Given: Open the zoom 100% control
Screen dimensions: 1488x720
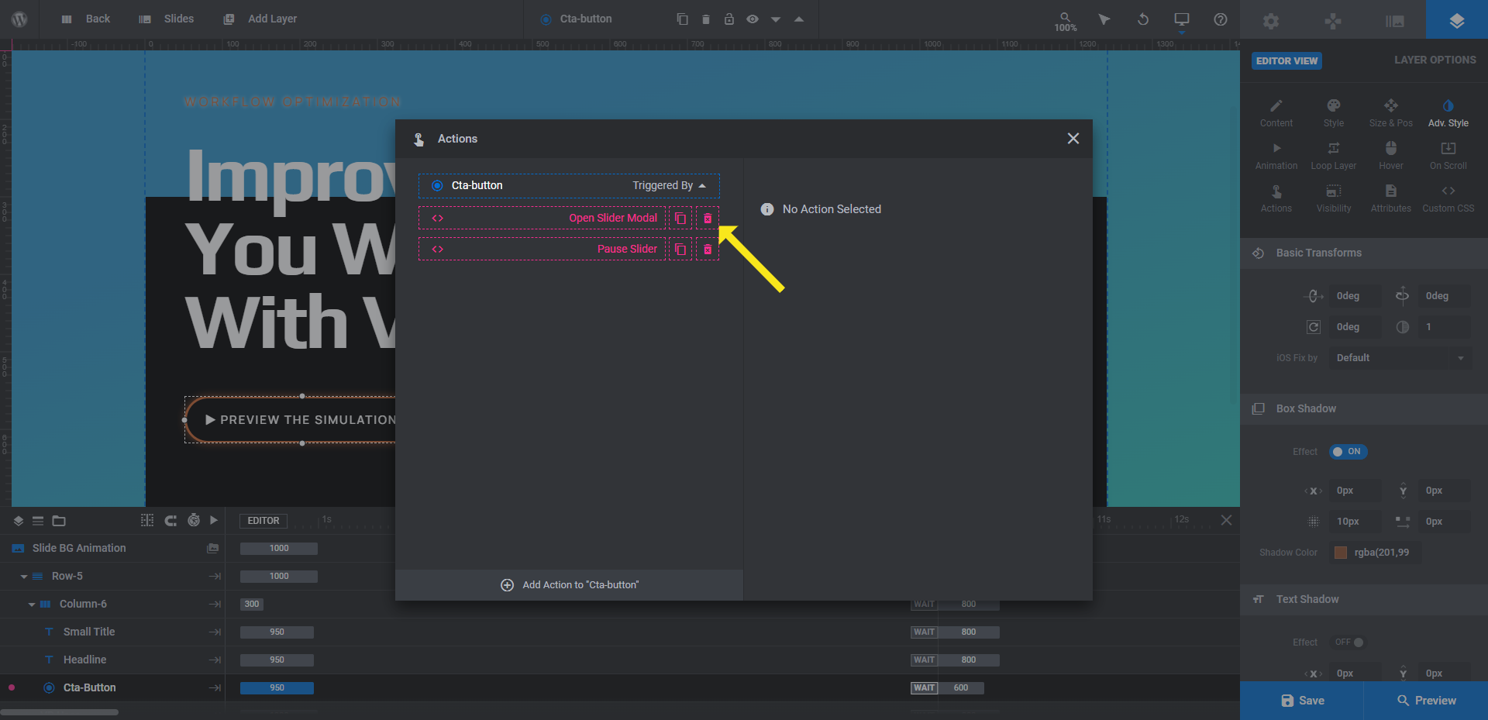Looking at the screenshot, I should pos(1066,22).
